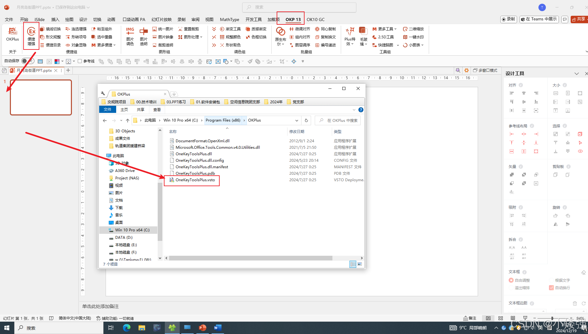Viewport: 588px width, 334px height.
Task: Expand the 更多便捷 dropdown
Action: [x=104, y=45]
